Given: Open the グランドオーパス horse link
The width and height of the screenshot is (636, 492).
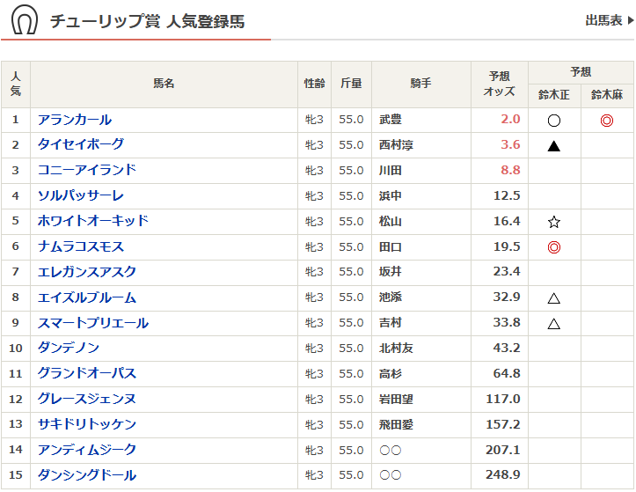Looking at the screenshot, I should point(87,374).
